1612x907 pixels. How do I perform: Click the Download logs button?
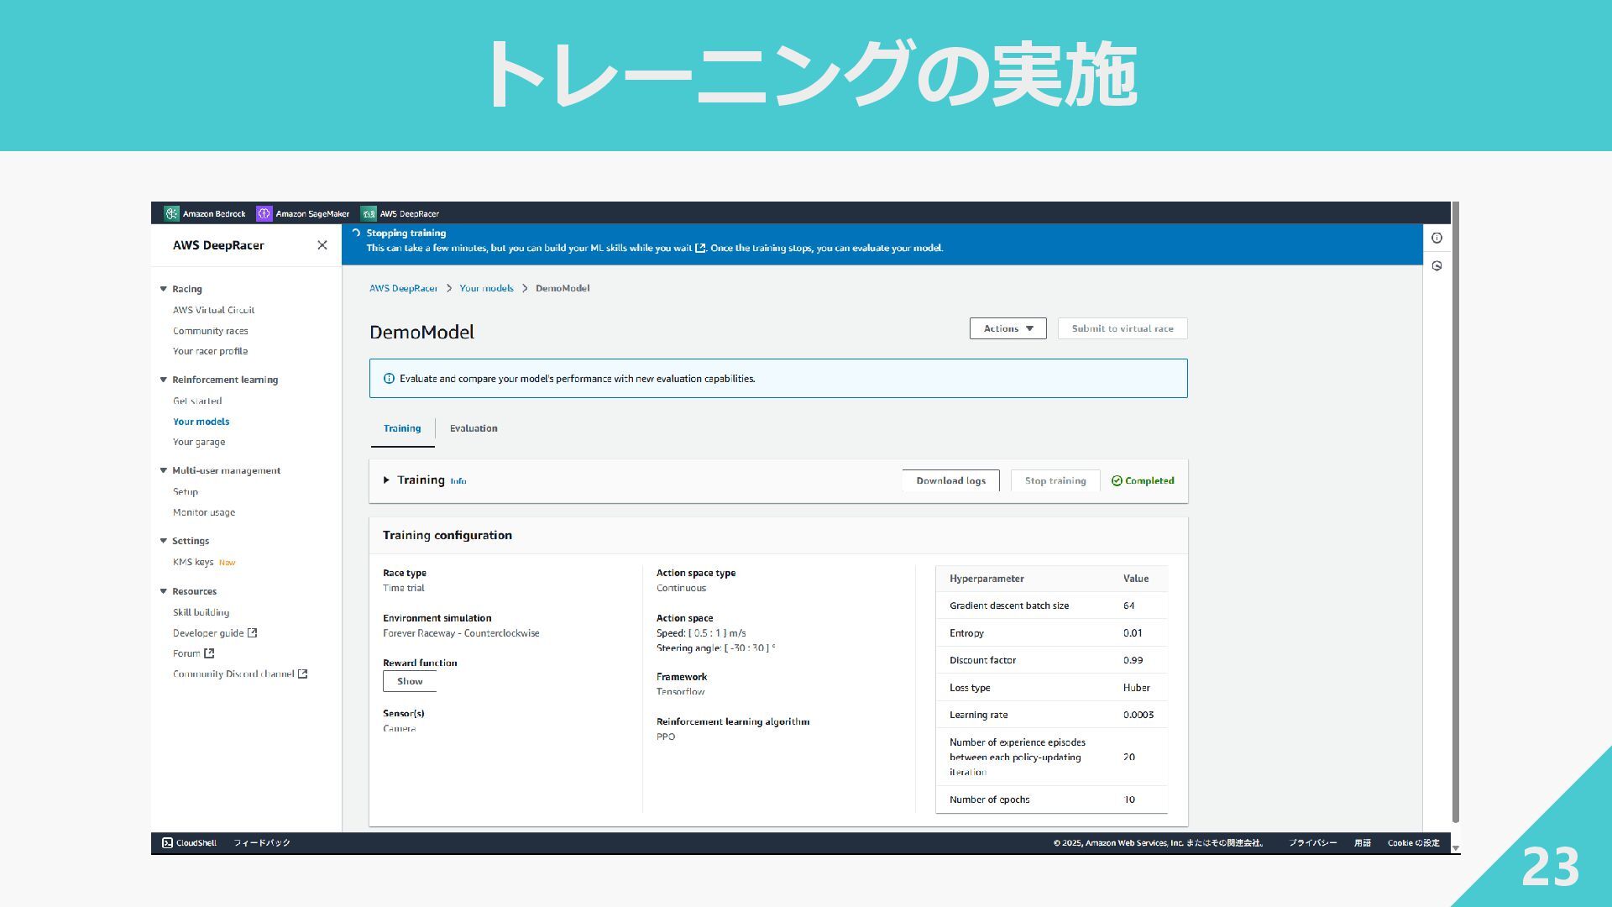click(950, 480)
